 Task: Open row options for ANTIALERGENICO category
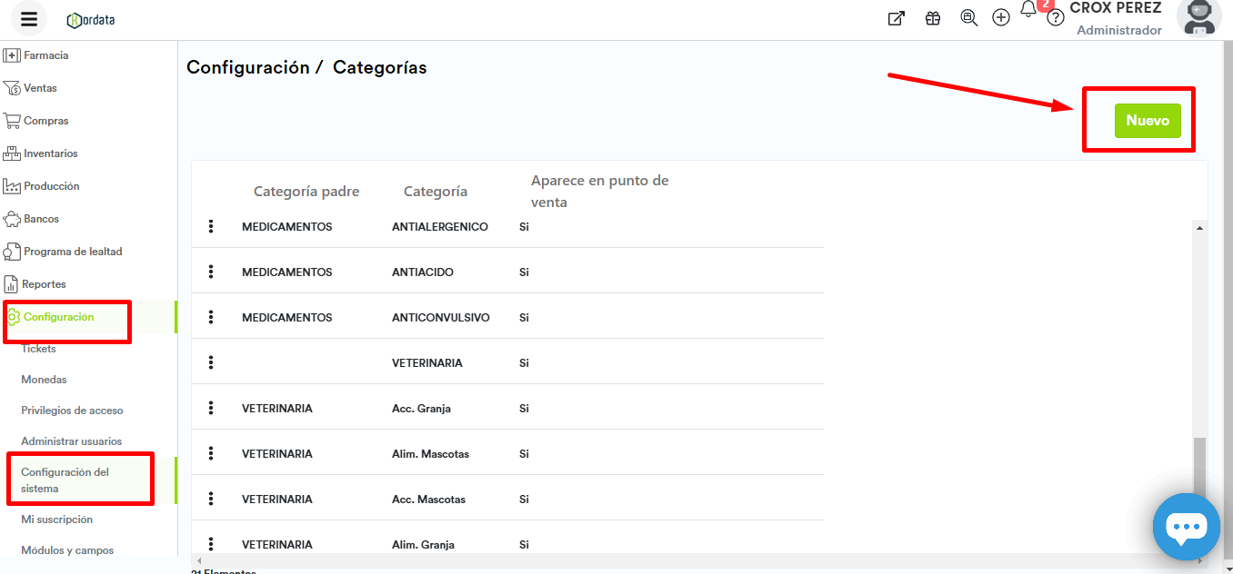coord(211,227)
